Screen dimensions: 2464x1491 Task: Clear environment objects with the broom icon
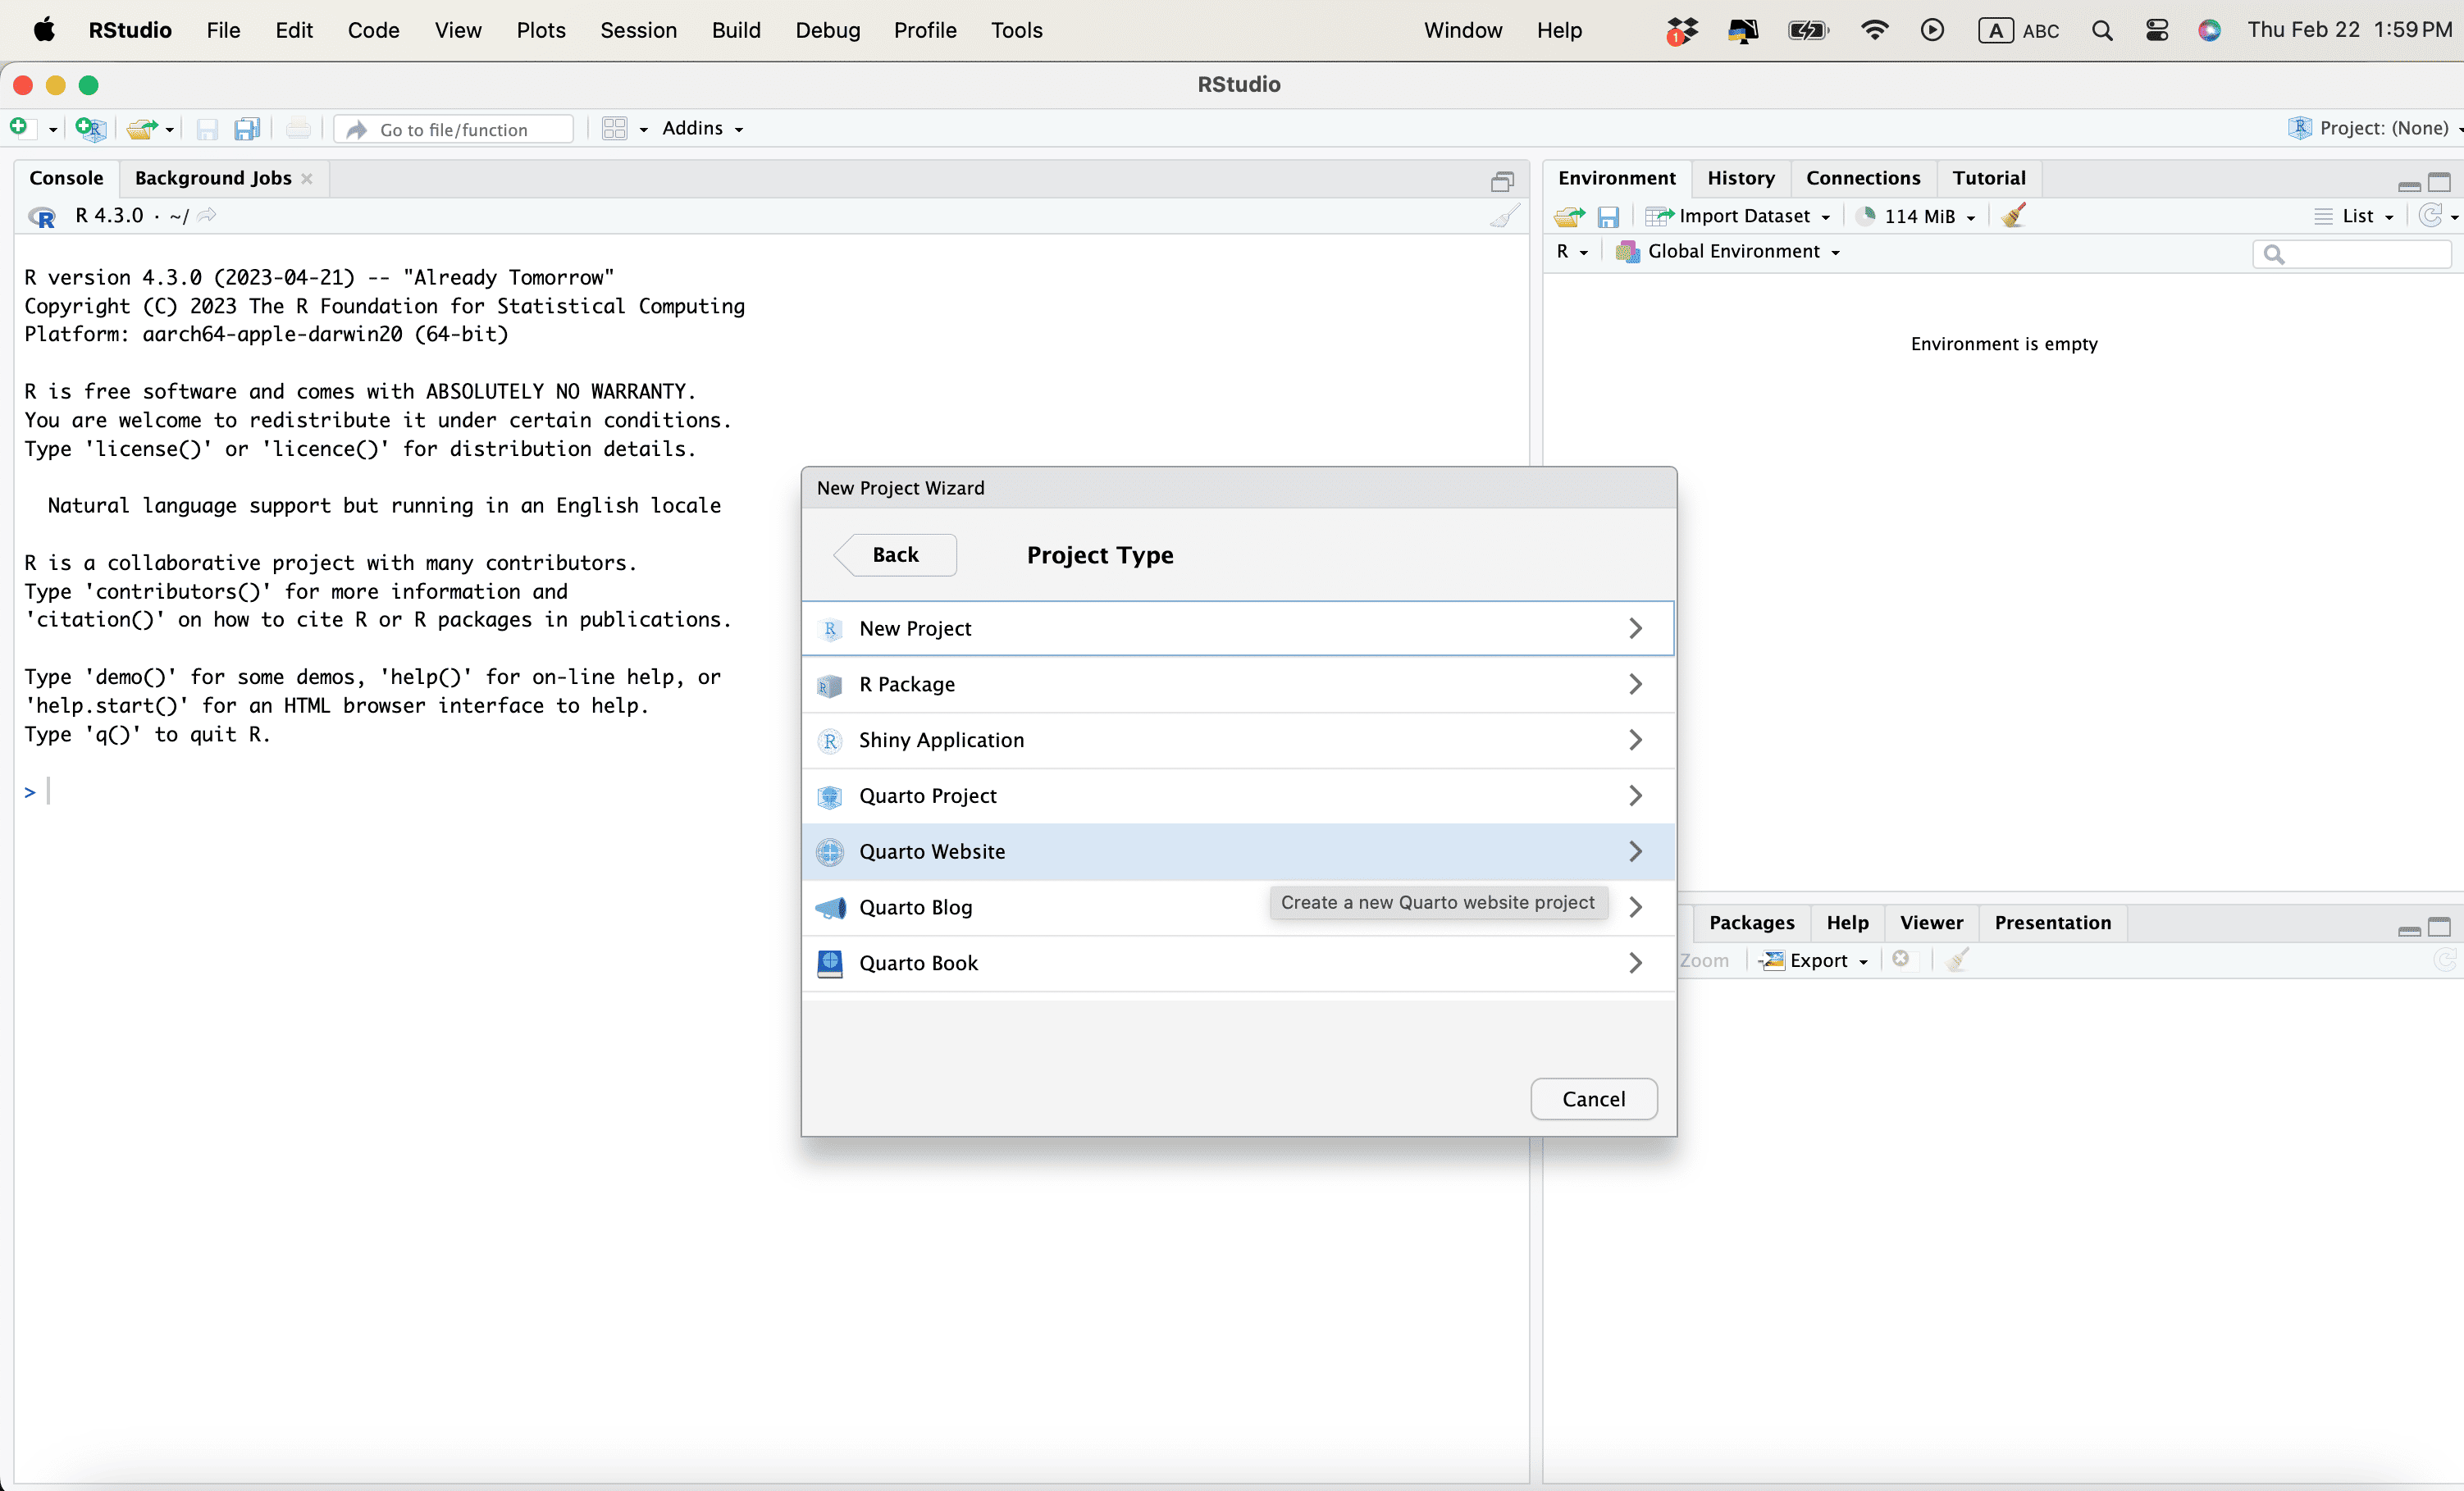point(2014,216)
